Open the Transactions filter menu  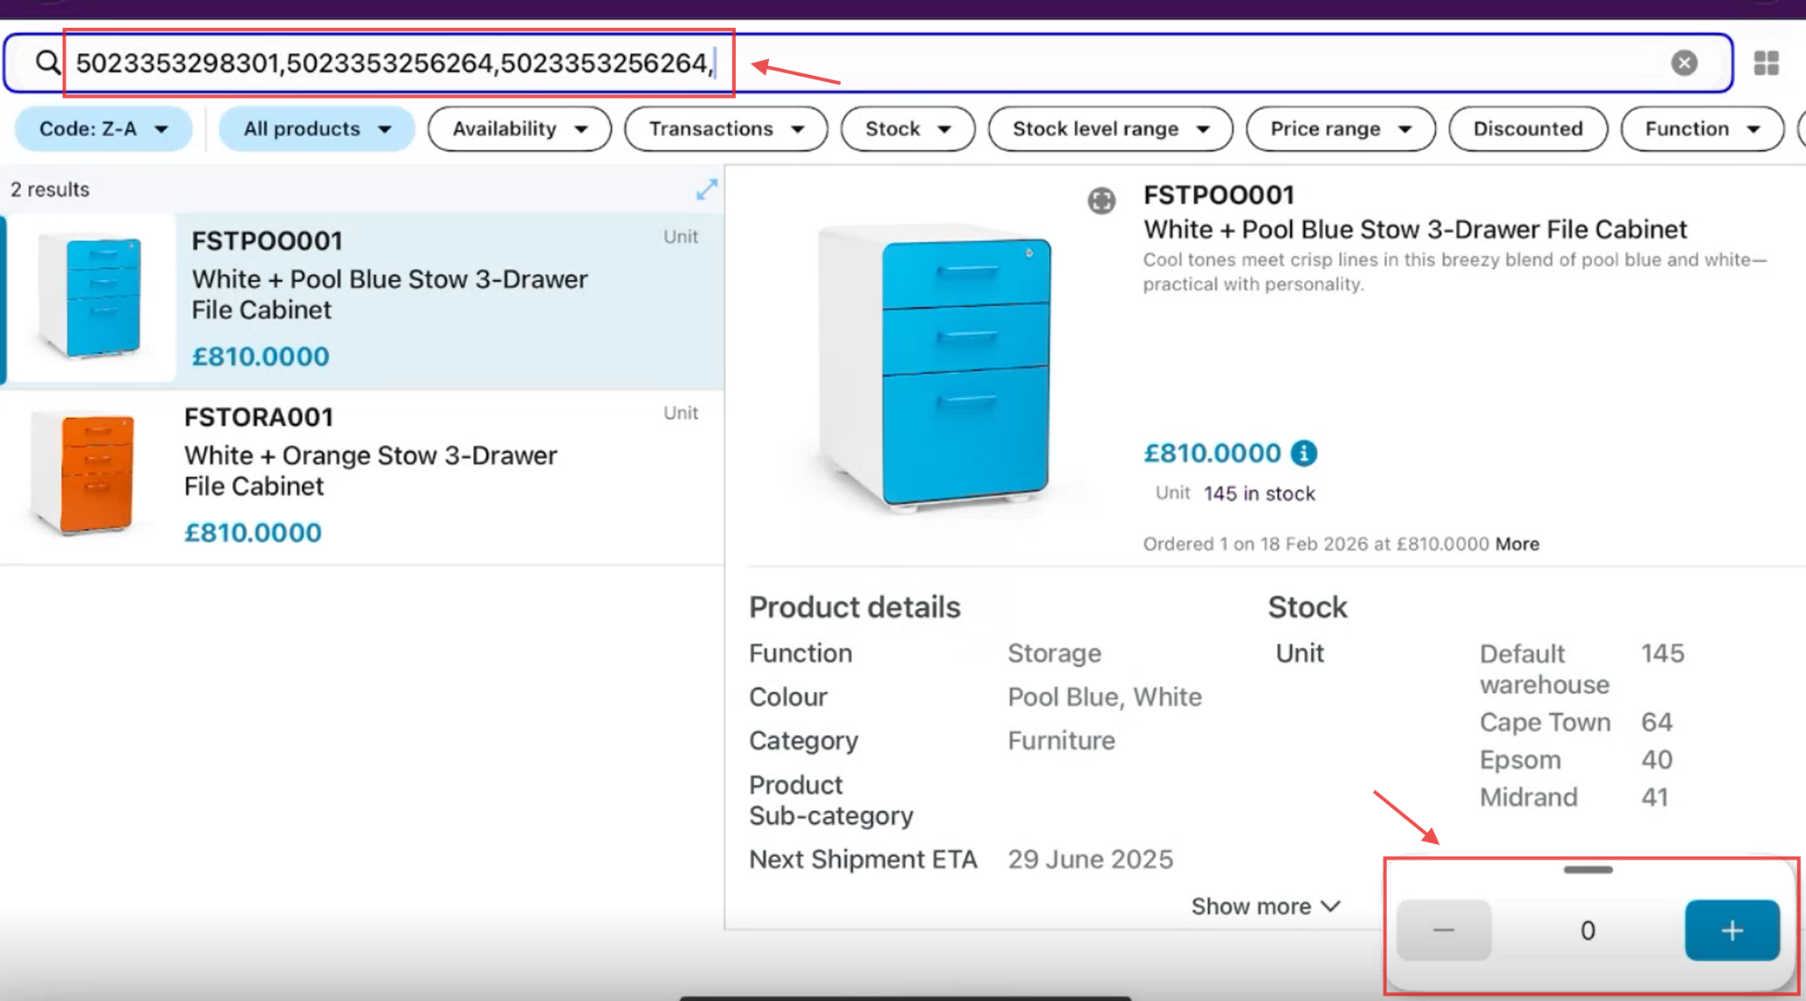coord(725,129)
